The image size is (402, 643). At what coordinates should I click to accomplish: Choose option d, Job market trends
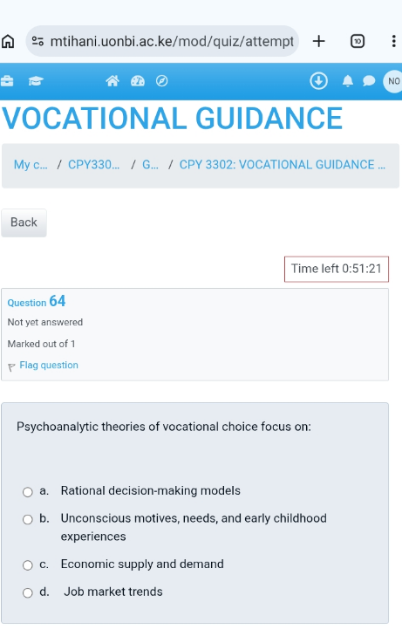[x=27, y=593]
